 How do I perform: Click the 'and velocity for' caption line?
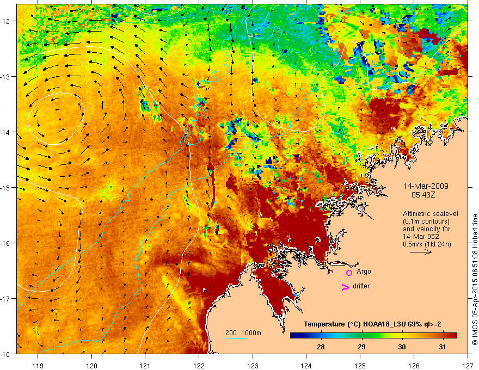point(426,229)
